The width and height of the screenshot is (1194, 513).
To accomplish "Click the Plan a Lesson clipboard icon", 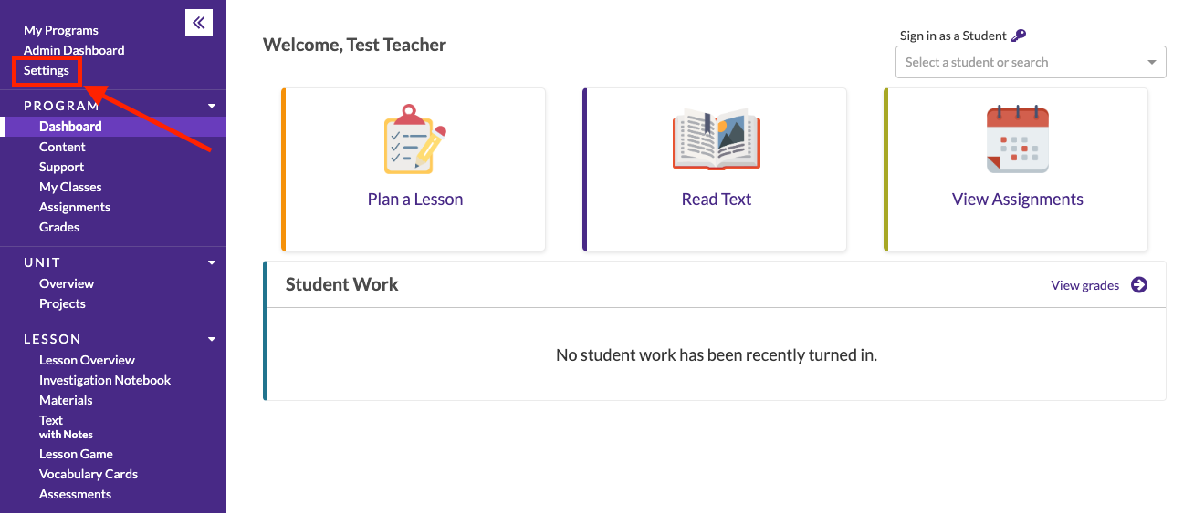I will (x=414, y=139).
